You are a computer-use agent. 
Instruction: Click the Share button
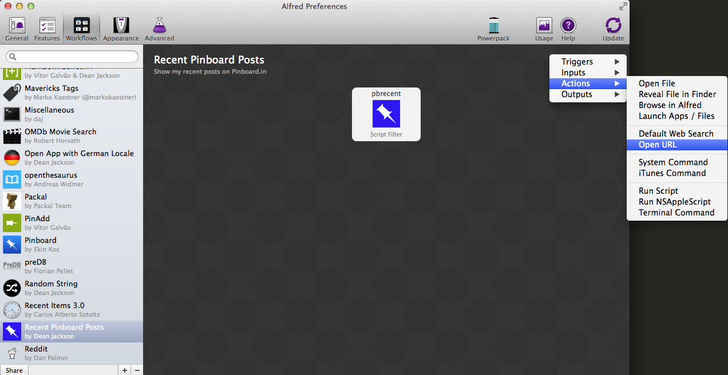[14, 370]
